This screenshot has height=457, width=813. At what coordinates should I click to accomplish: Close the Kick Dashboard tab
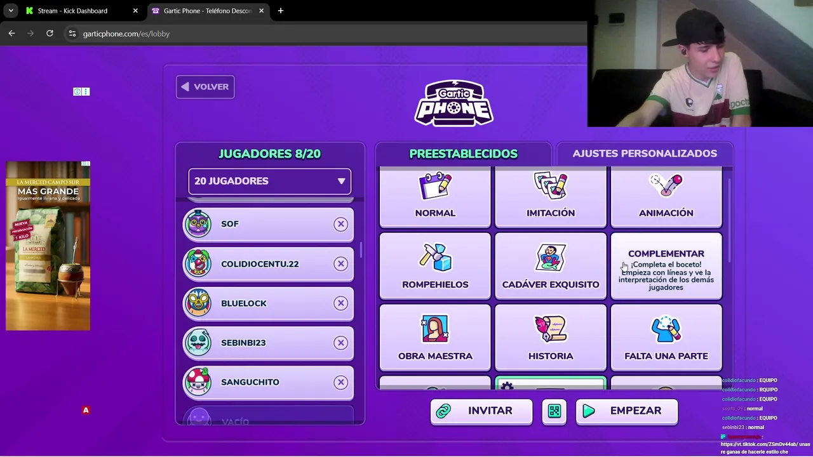pyautogui.click(x=135, y=11)
